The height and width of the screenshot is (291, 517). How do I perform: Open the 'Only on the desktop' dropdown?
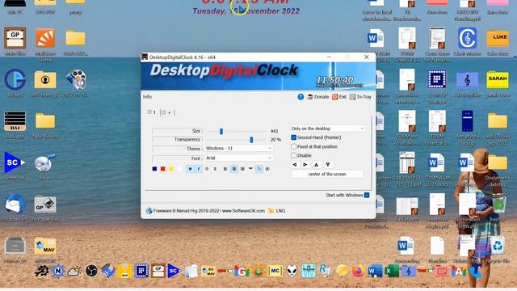tap(328, 129)
